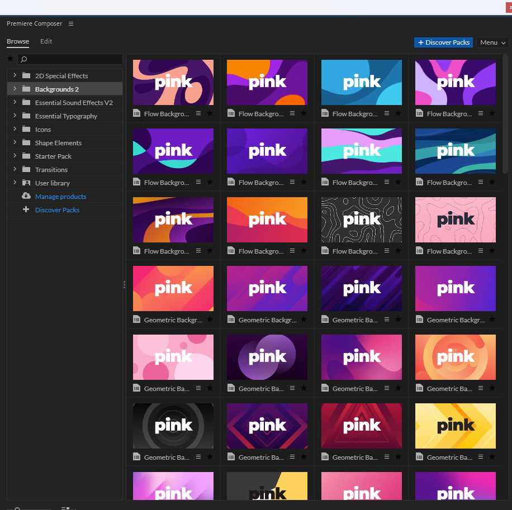The height and width of the screenshot is (510, 512).
Task: Open the Menu dropdown
Action: click(x=492, y=42)
